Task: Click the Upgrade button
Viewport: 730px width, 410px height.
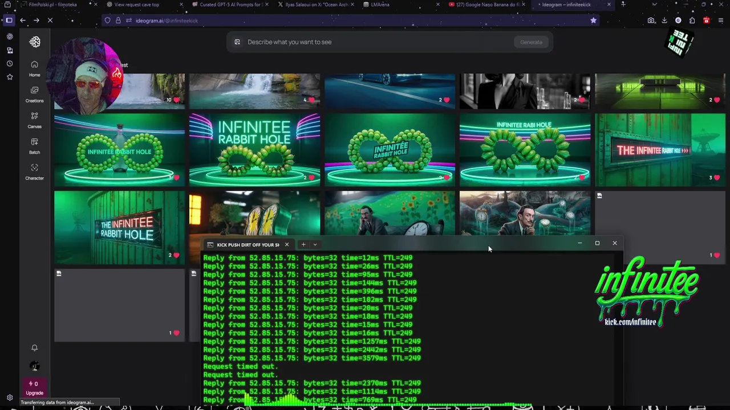Action: [34, 388]
